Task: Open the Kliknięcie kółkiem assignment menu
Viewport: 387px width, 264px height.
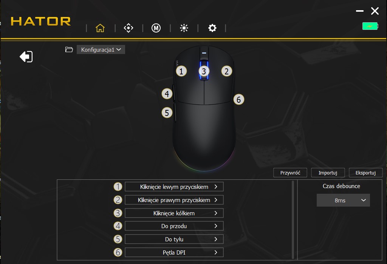Action: coord(174,213)
